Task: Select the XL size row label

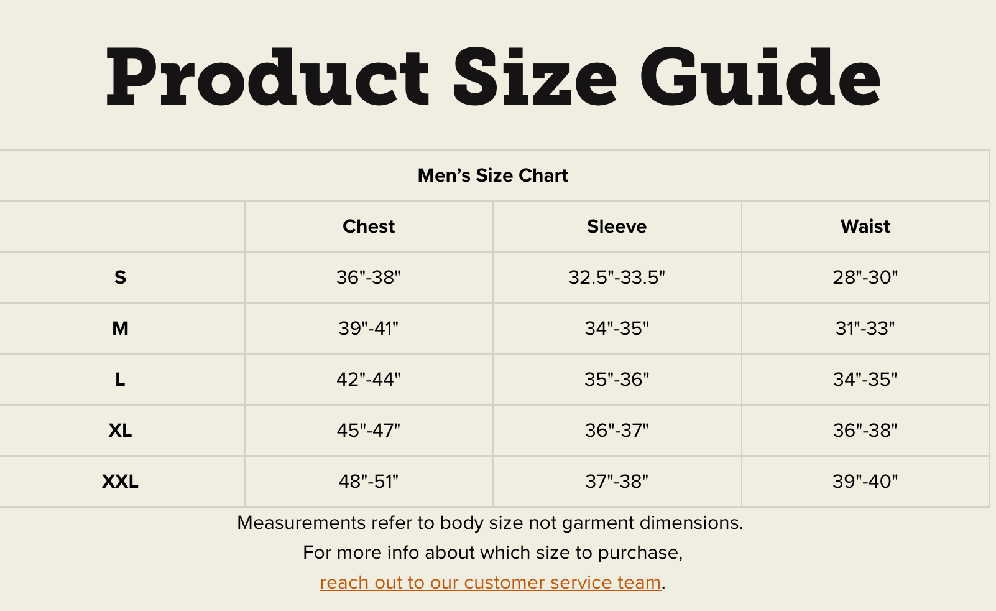Action: coord(120,431)
